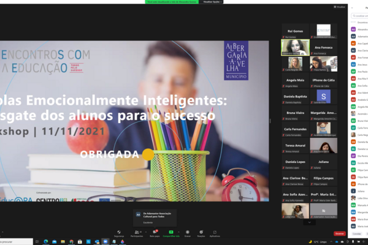Open Microsoft Store from taskbar
The height and width of the screenshot is (245, 368).
click(80, 241)
